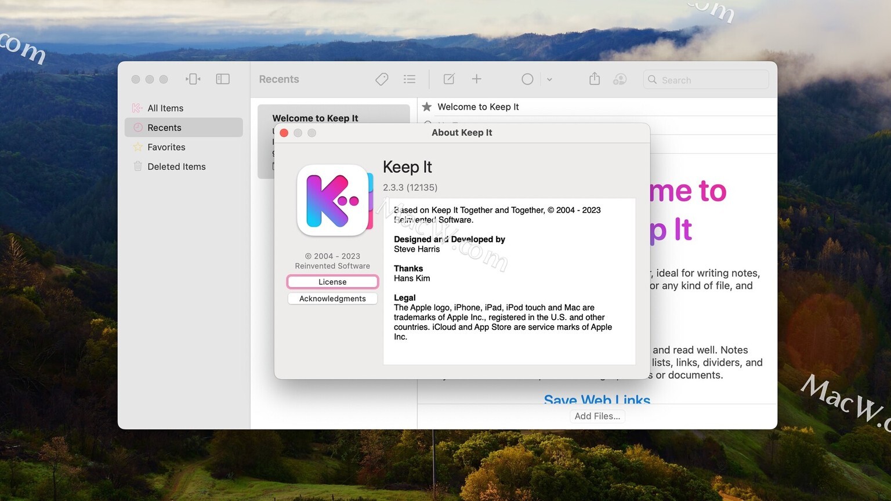
Task: Switch to list view icon
Action: (x=410, y=79)
